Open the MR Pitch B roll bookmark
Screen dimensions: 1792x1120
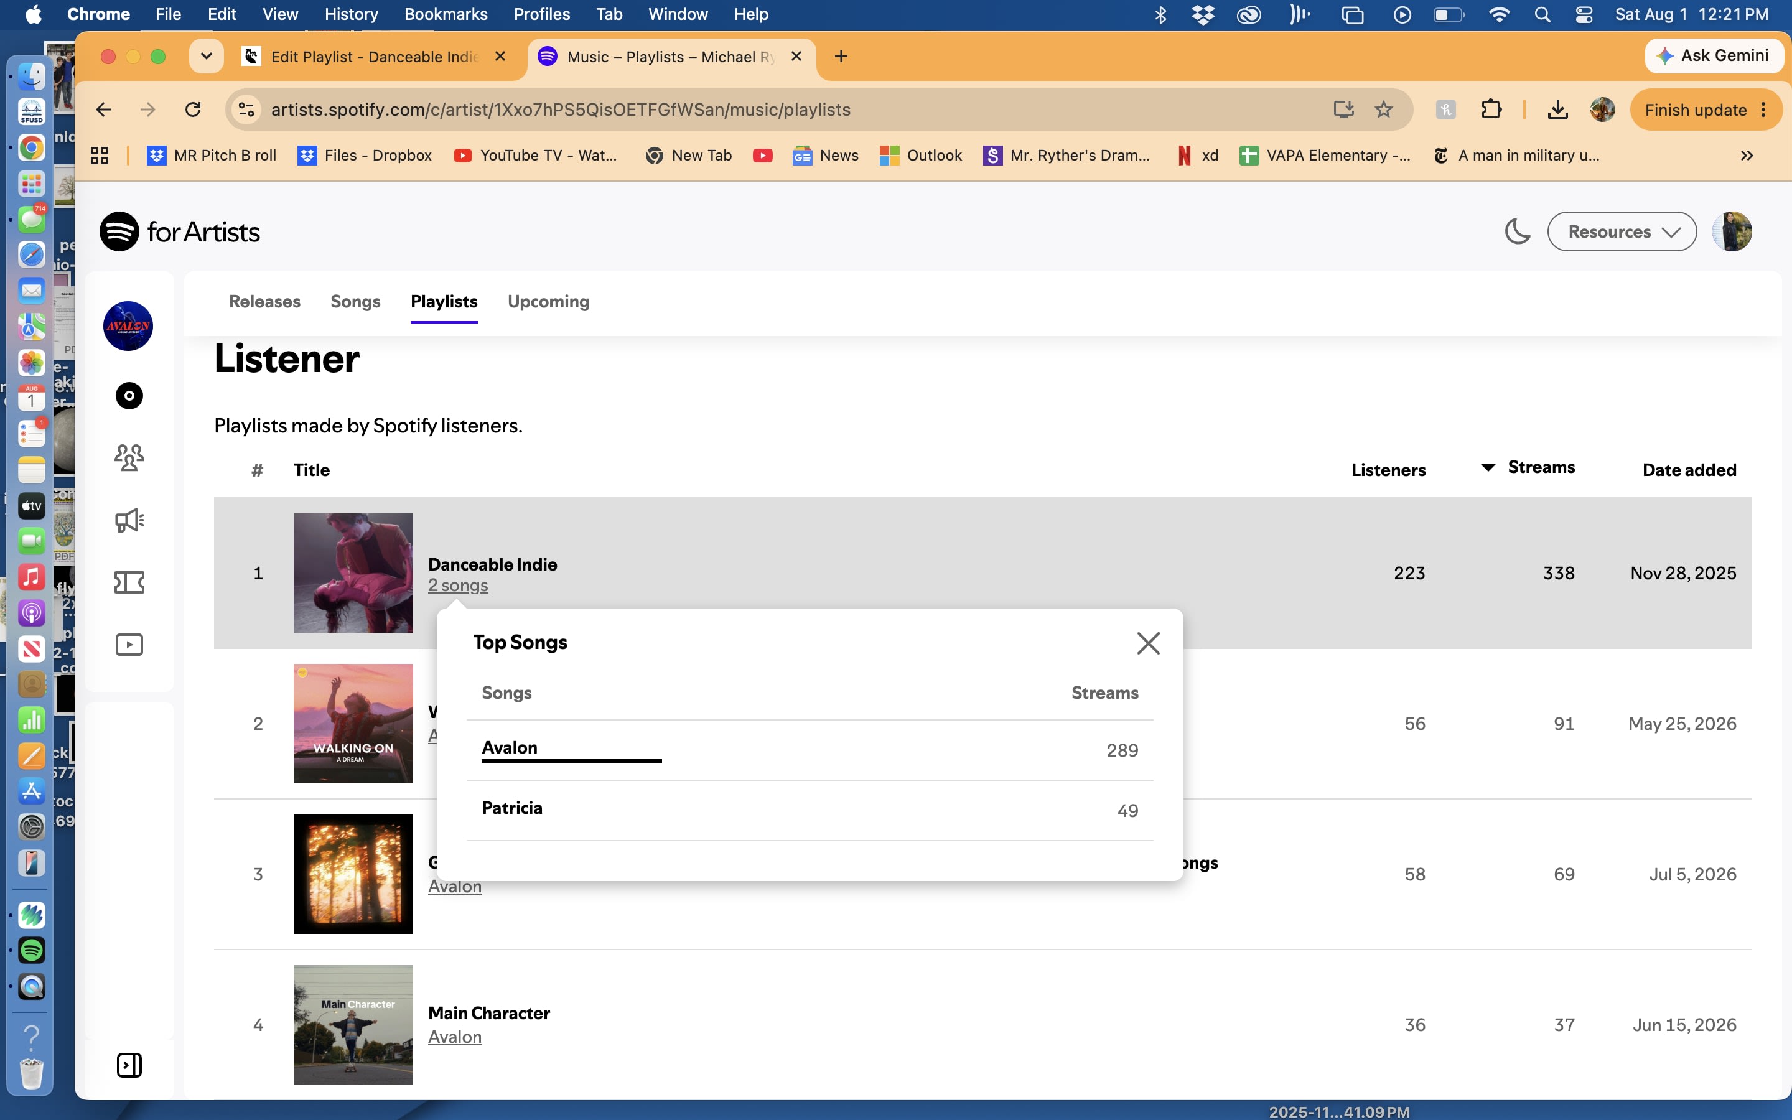tap(212, 156)
